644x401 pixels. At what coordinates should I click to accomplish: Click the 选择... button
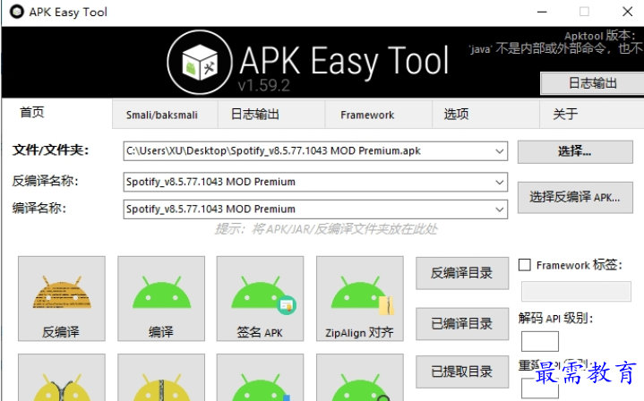(x=575, y=152)
